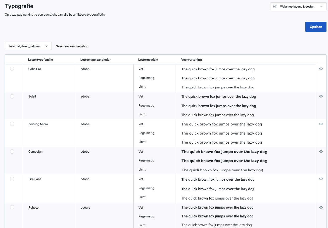
Task: Preview the Sofia Pro font via eye icon
Action: (x=321, y=69)
